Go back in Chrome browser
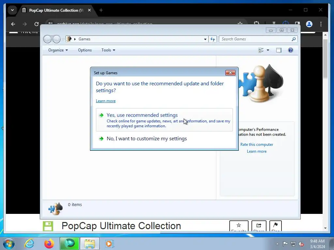This screenshot has width=334, height=250. point(13,24)
